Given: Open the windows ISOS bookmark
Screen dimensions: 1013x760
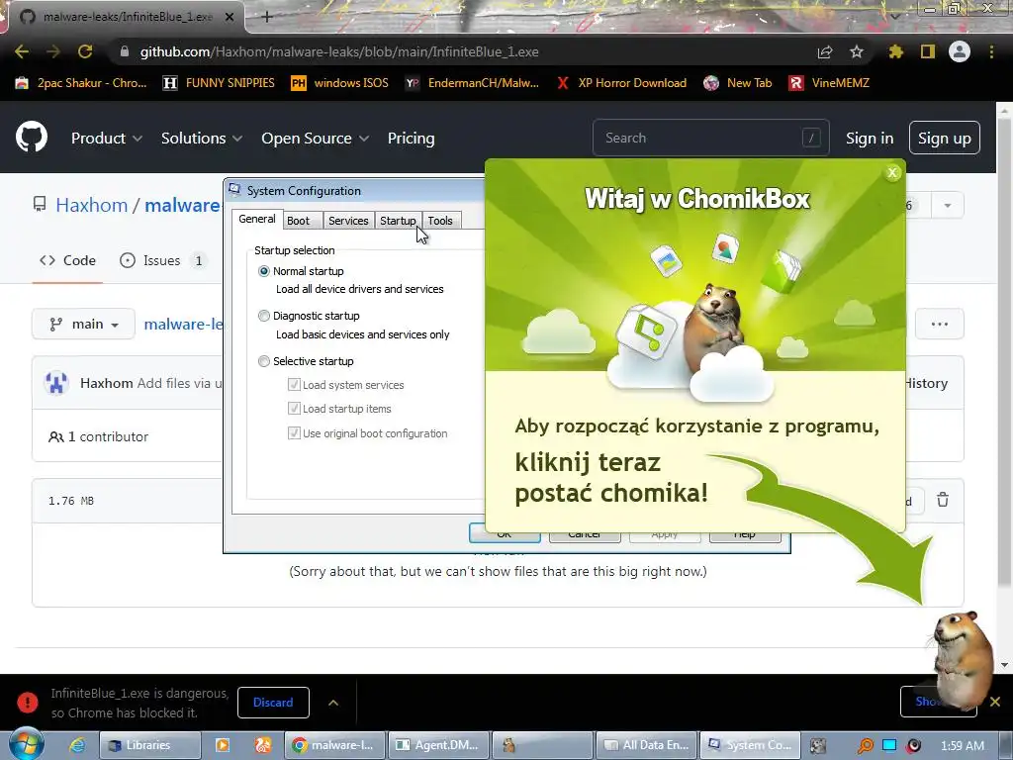Looking at the screenshot, I should coord(340,83).
